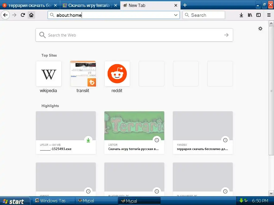Open new tab page preferences gear
274x205 pixels.
pyautogui.click(x=260, y=29)
